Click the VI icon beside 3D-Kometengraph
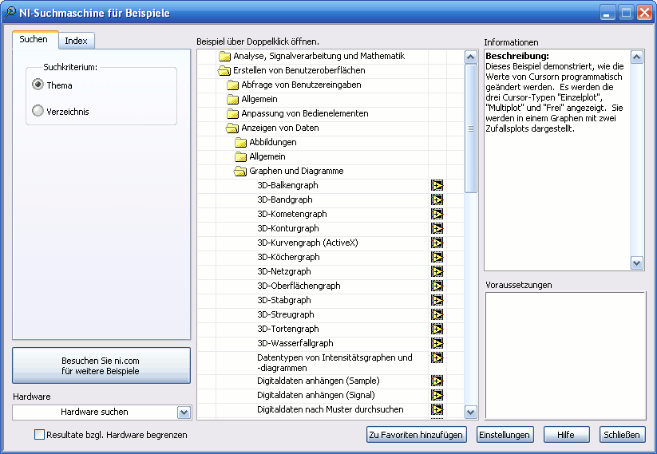The image size is (657, 454). click(437, 214)
